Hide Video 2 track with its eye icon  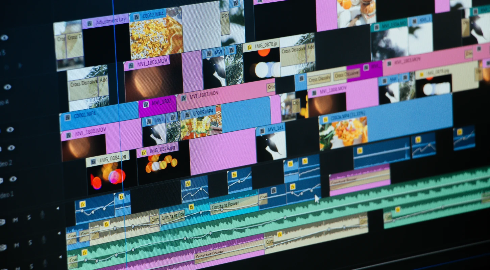11,147
